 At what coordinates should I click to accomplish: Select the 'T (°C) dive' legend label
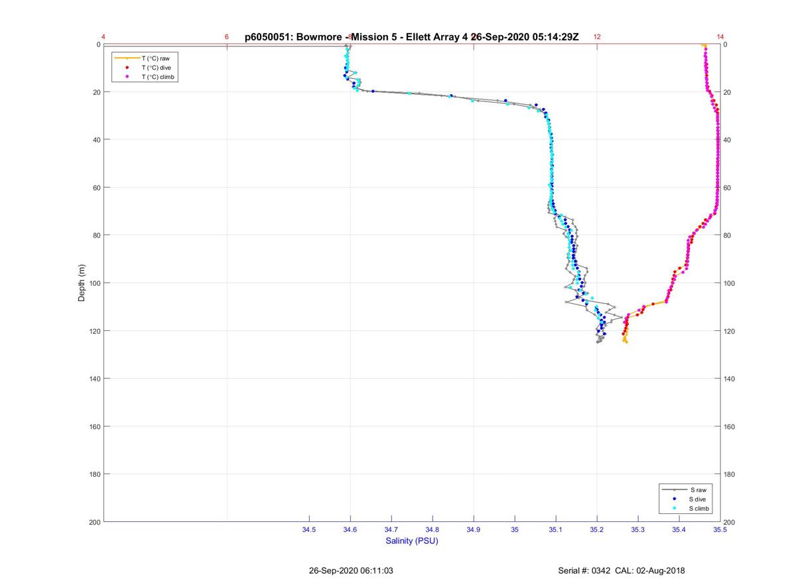coord(157,68)
